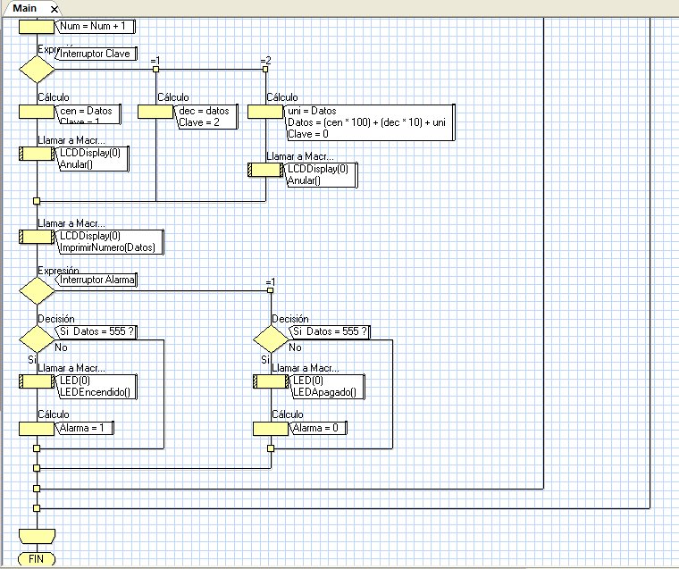The width and height of the screenshot is (679, 569).
Task: Select the Interruptor Alarma switch diamond
Action: pyautogui.click(x=37, y=290)
